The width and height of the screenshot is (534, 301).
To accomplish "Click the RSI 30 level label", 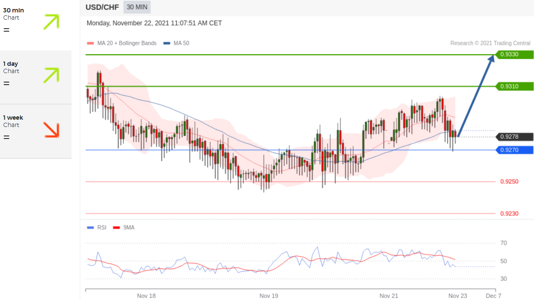I will click(504, 279).
